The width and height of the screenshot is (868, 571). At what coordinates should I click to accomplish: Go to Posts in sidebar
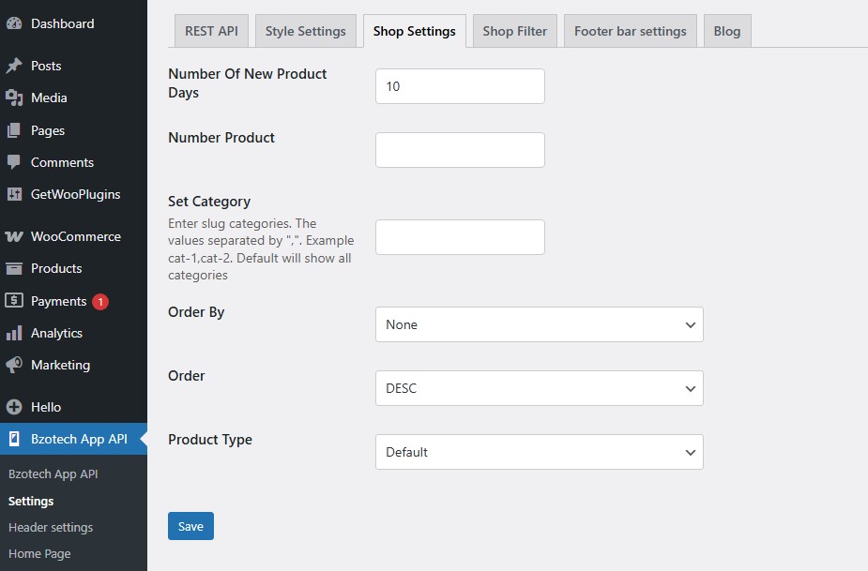pyautogui.click(x=73, y=66)
